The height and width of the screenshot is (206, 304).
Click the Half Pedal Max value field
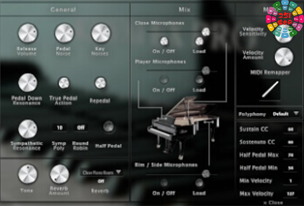pos(290,155)
